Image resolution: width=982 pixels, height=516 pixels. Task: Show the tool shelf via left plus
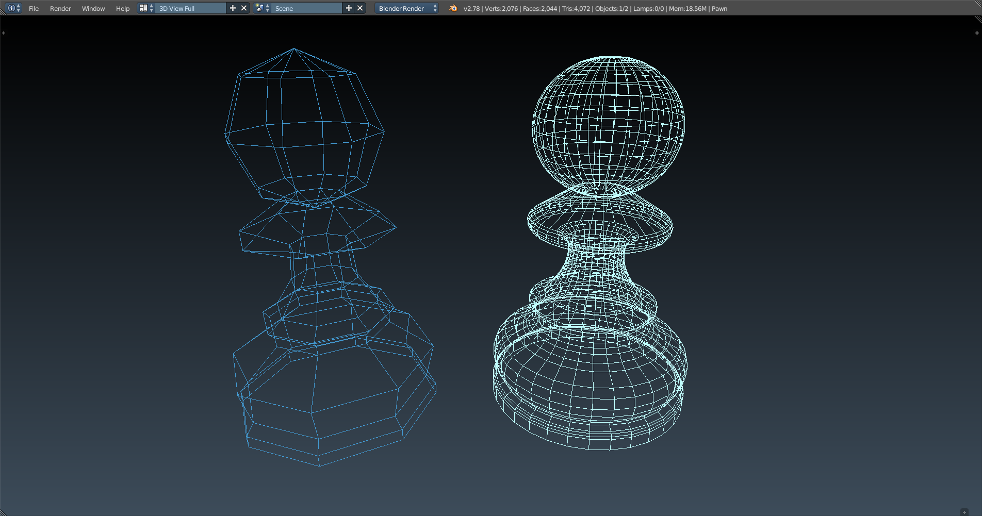point(4,33)
